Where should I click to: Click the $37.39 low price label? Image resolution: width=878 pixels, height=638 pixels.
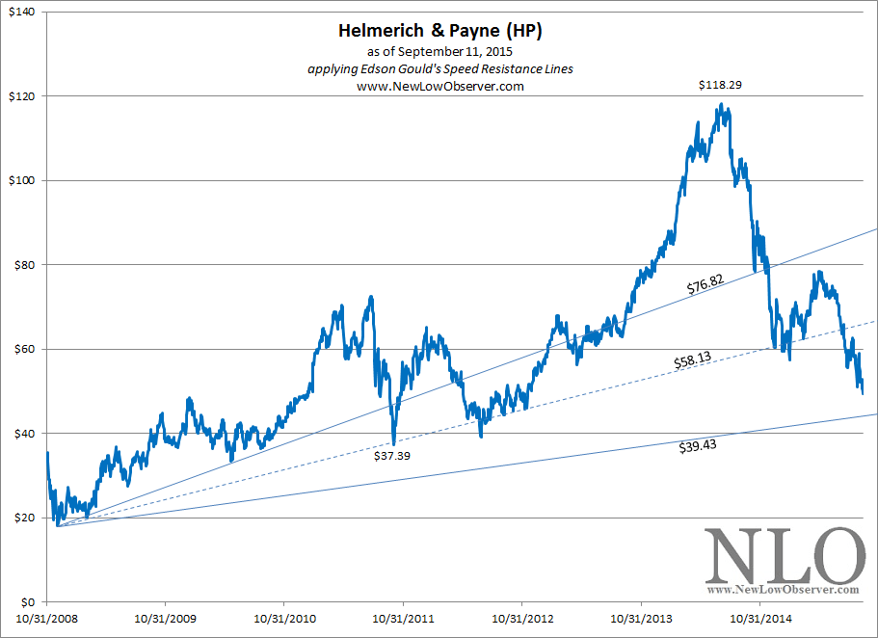(x=392, y=456)
